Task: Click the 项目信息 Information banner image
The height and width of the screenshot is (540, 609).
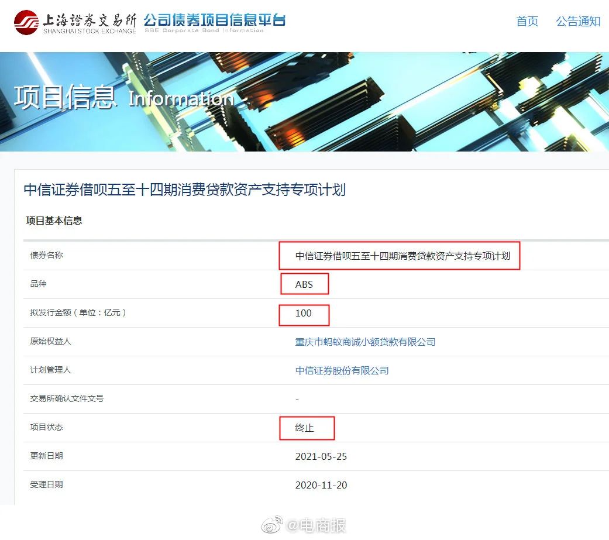Action: pyautogui.click(x=304, y=101)
